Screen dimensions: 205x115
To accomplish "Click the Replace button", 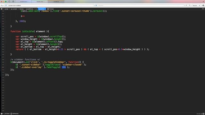I will [x=195, y=5].
